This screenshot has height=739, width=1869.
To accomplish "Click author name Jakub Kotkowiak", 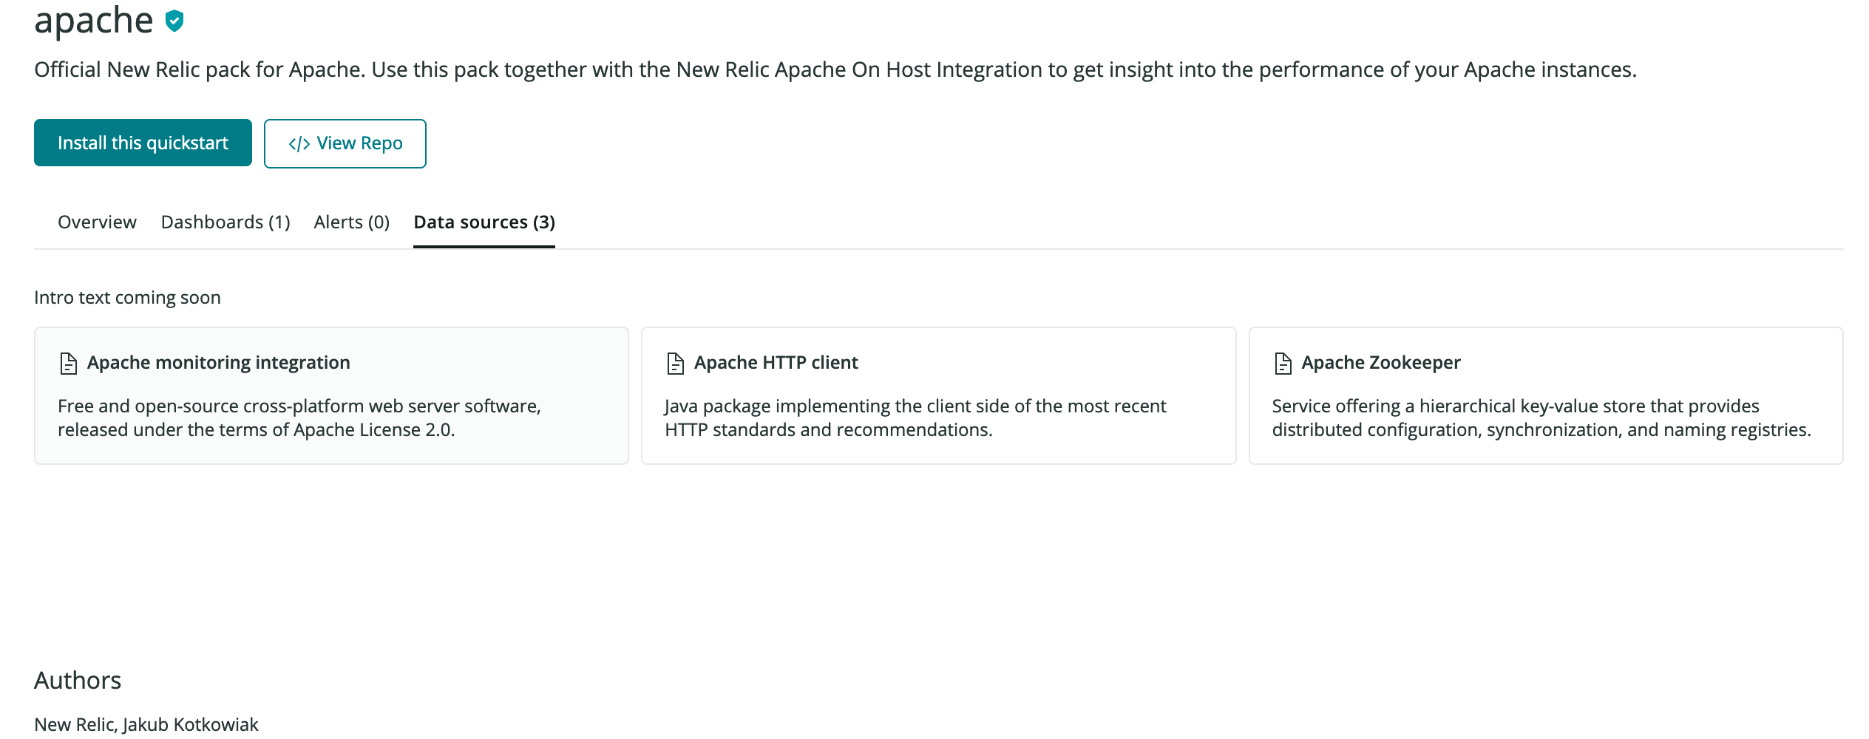I will coord(190,724).
